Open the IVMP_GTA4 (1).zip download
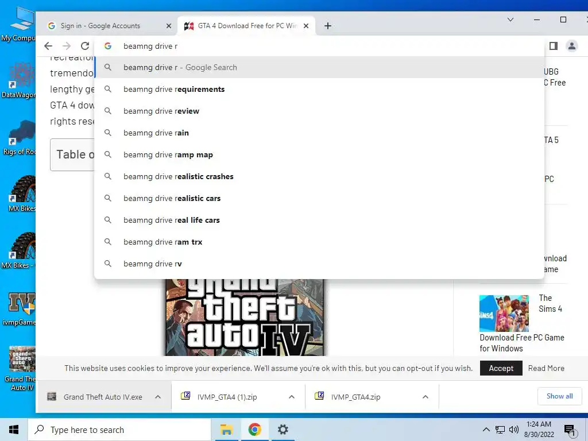The image size is (588, 441). 227,397
